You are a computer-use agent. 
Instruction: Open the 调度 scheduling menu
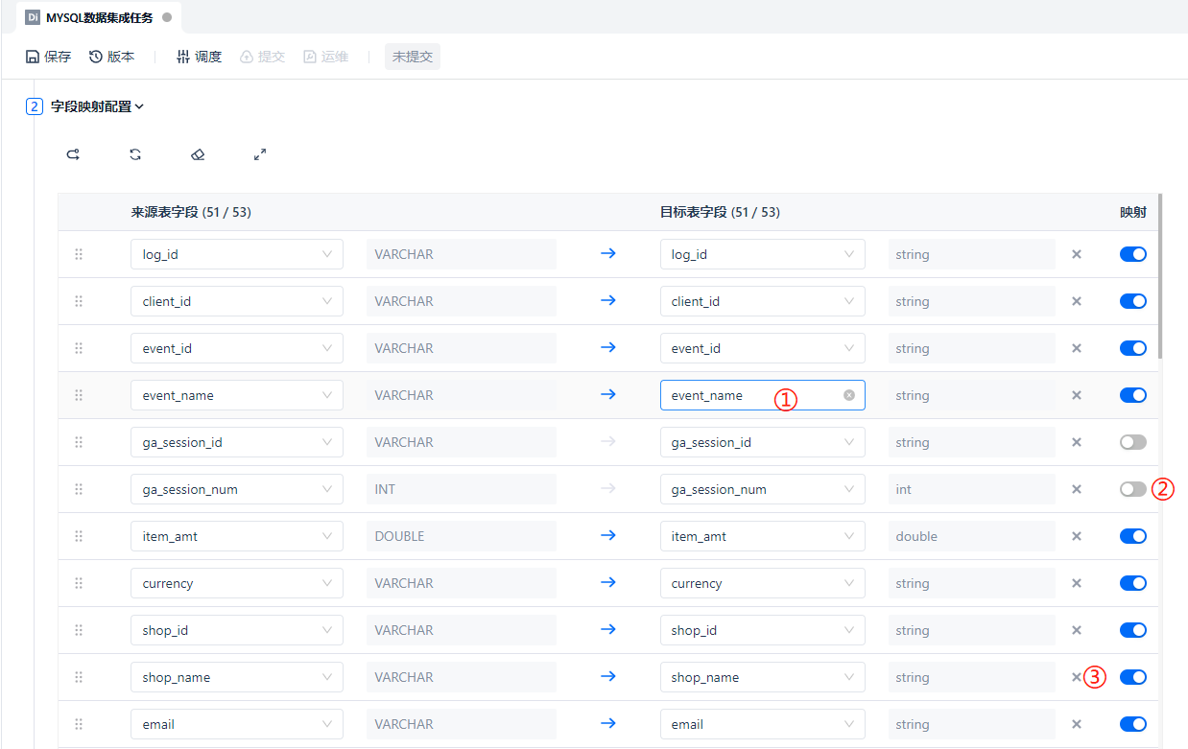(x=200, y=57)
